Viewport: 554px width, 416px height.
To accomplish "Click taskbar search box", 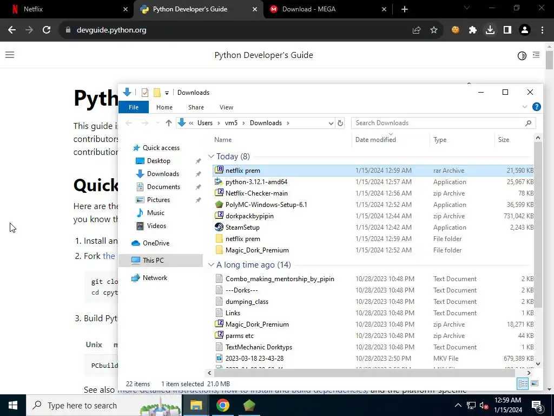I will [104, 405].
